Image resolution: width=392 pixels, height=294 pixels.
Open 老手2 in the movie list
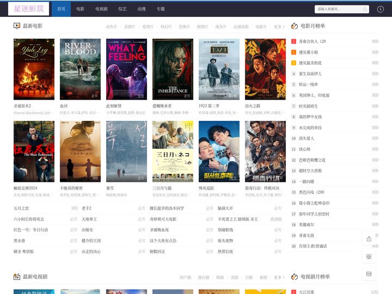pos(87,208)
